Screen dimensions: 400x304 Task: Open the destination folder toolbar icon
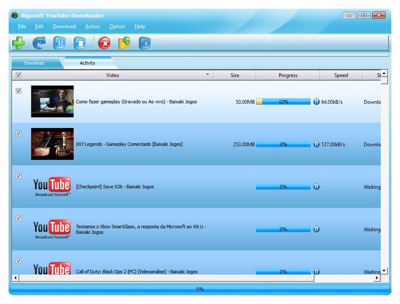click(125, 43)
